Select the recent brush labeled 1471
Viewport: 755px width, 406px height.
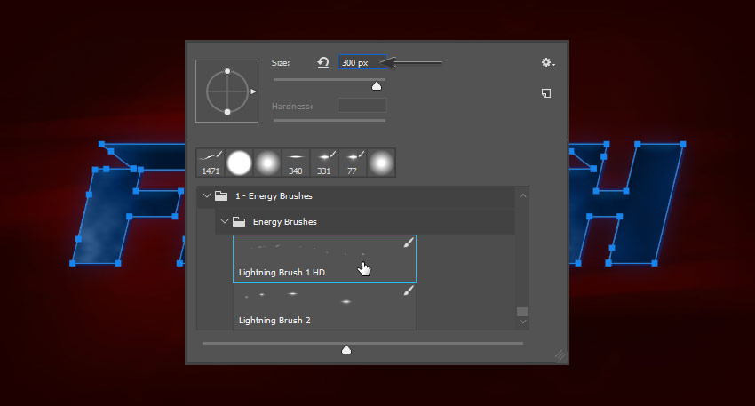coord(211,162)
